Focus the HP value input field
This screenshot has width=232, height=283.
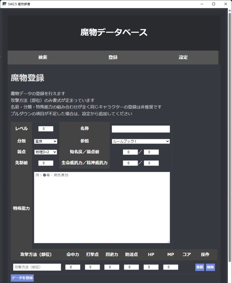(151, 267)
